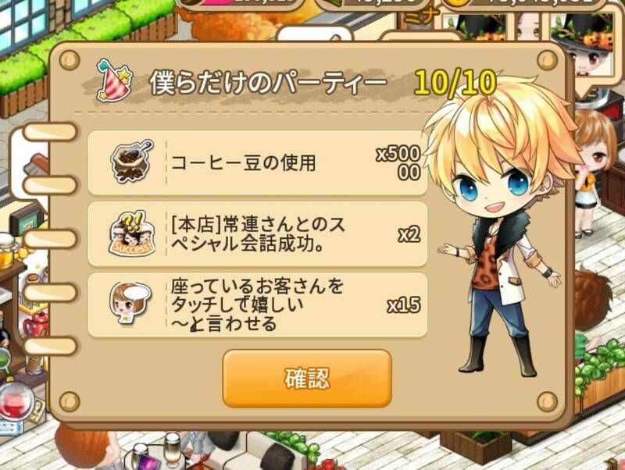This screenshot has width=625, height=470.
Task: Tap the orange 確認 confirm button
Action: pyautogui.click(x=307, y=379)
